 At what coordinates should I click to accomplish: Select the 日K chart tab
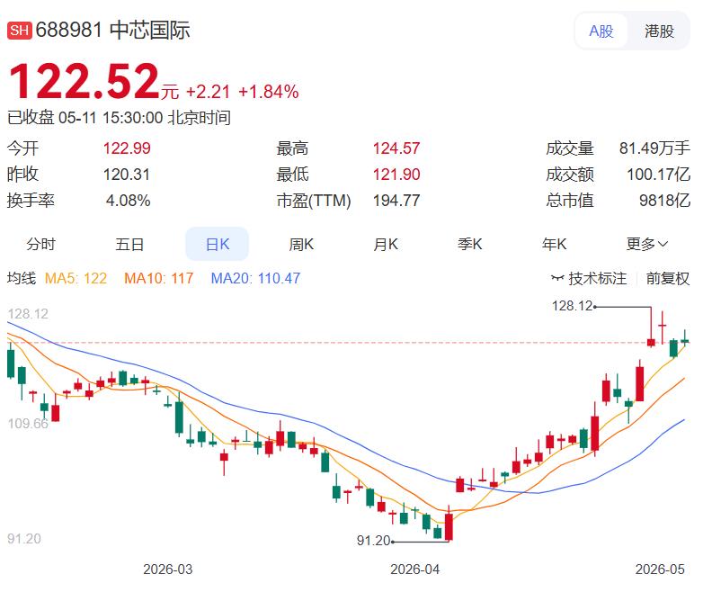[x=217, y=244]
